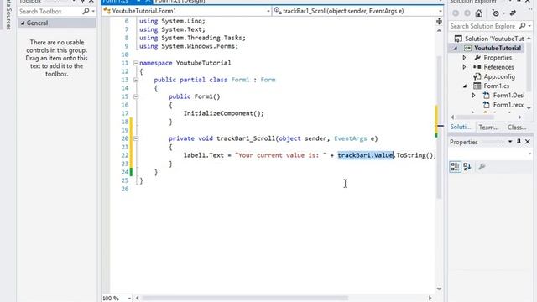Click the highlighted trackBar1.Value text
This screenshot has height=302, width=537.
coord(366,155)
